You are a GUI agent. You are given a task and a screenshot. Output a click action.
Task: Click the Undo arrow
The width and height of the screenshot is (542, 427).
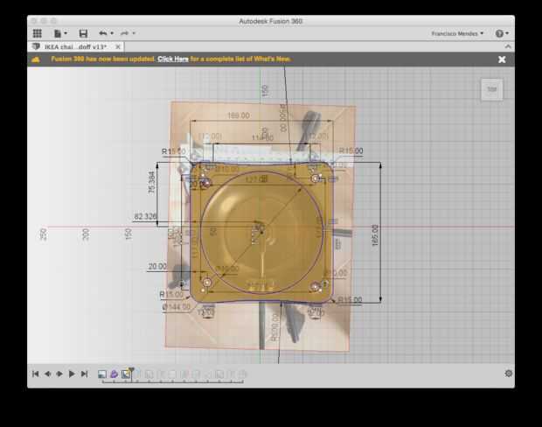point(103,33)
